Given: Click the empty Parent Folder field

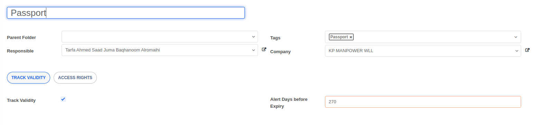Looking at the screenshot, I should click(x=156, y=37).
